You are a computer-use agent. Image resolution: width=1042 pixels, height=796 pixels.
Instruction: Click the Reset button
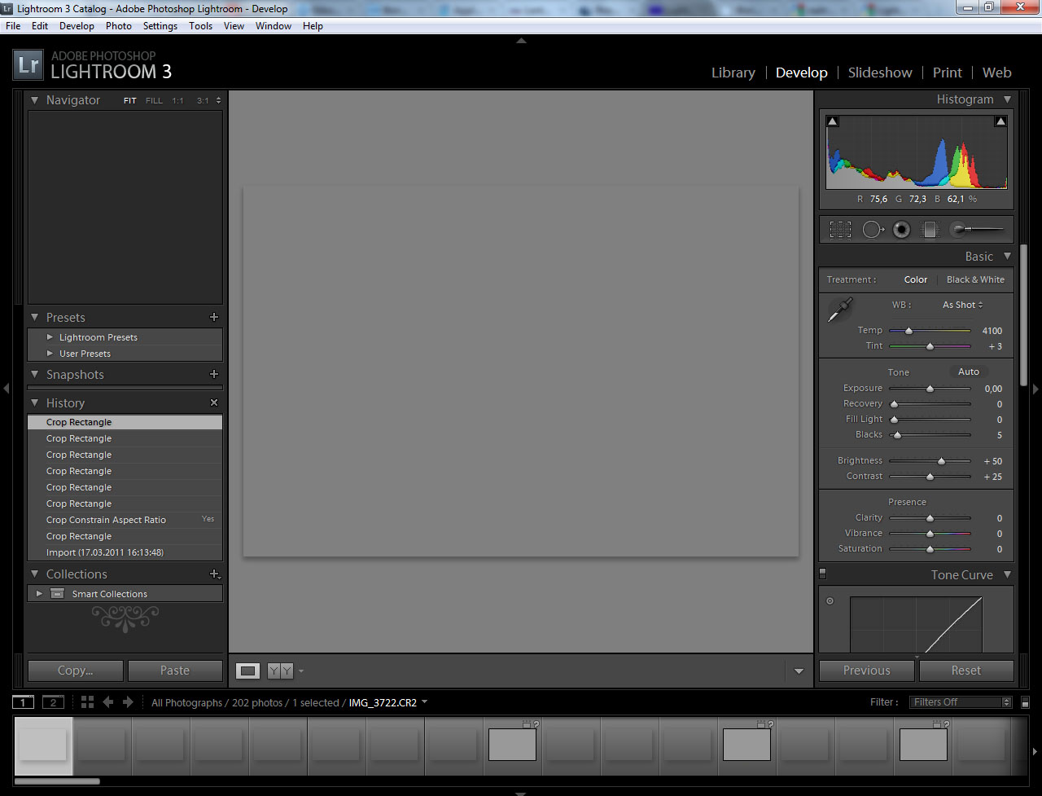coord(965,671)
